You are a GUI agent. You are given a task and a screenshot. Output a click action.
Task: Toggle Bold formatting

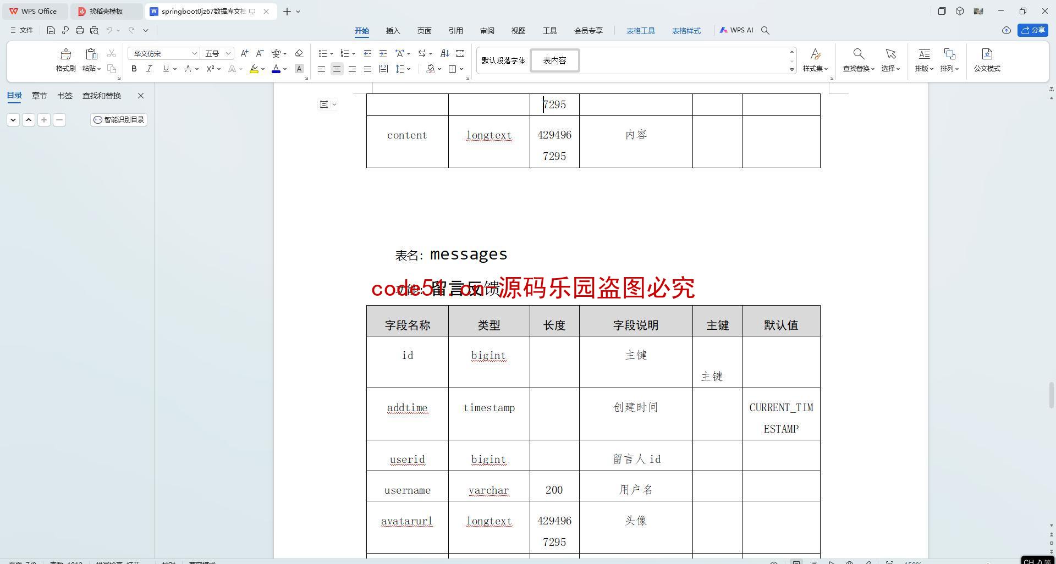click(134, 69)
